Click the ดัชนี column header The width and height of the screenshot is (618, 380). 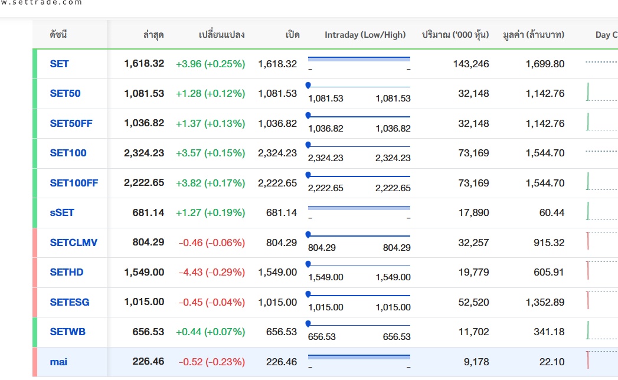58,35
